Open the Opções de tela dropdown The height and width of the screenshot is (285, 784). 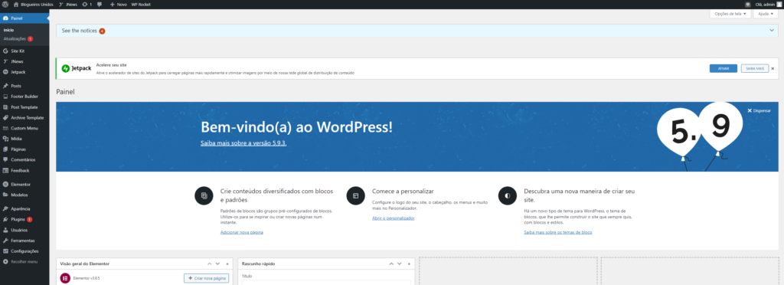[x=730, y=14]
